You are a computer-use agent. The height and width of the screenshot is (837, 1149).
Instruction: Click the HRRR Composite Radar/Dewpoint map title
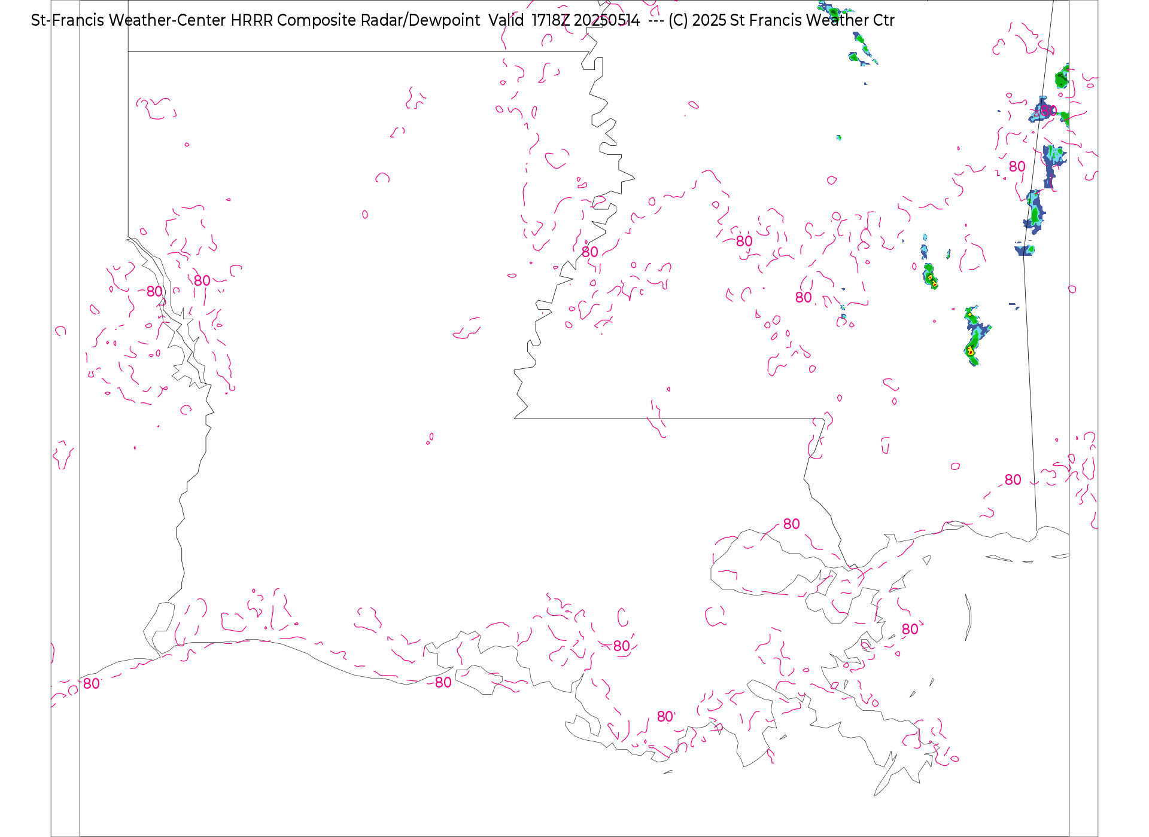[x=463, y=20]
